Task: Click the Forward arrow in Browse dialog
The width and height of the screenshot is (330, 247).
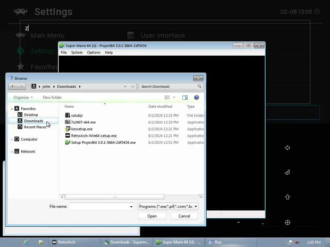Action: click(x=22, y=86)
